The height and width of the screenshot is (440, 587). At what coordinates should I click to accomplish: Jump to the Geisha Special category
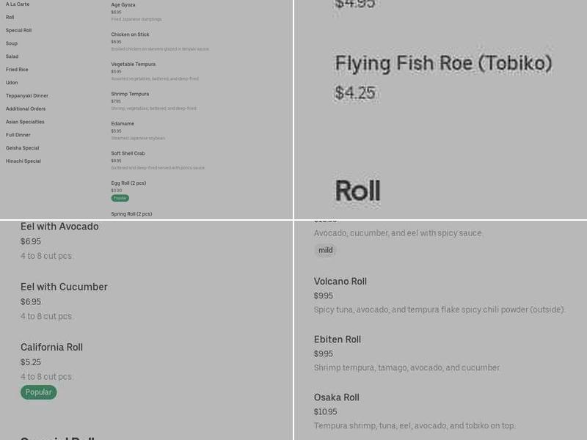pyautogui.click(x=23, y=148)
